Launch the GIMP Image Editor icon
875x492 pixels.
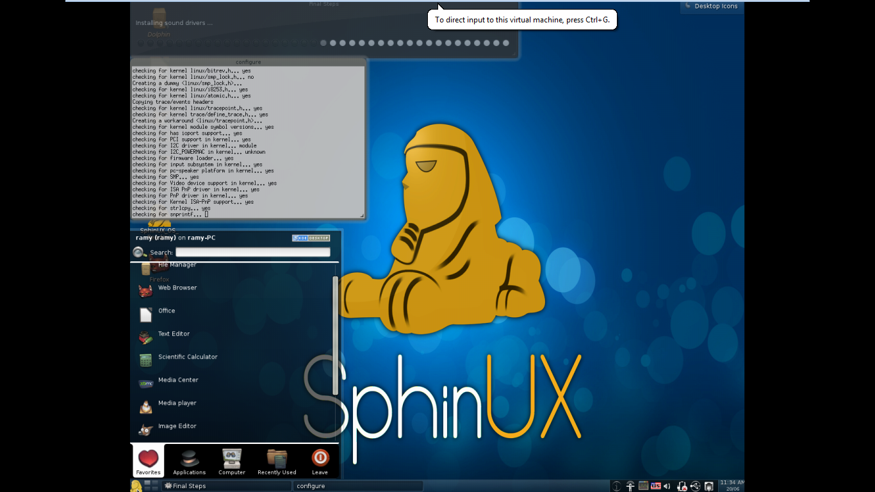click(145, 429)
